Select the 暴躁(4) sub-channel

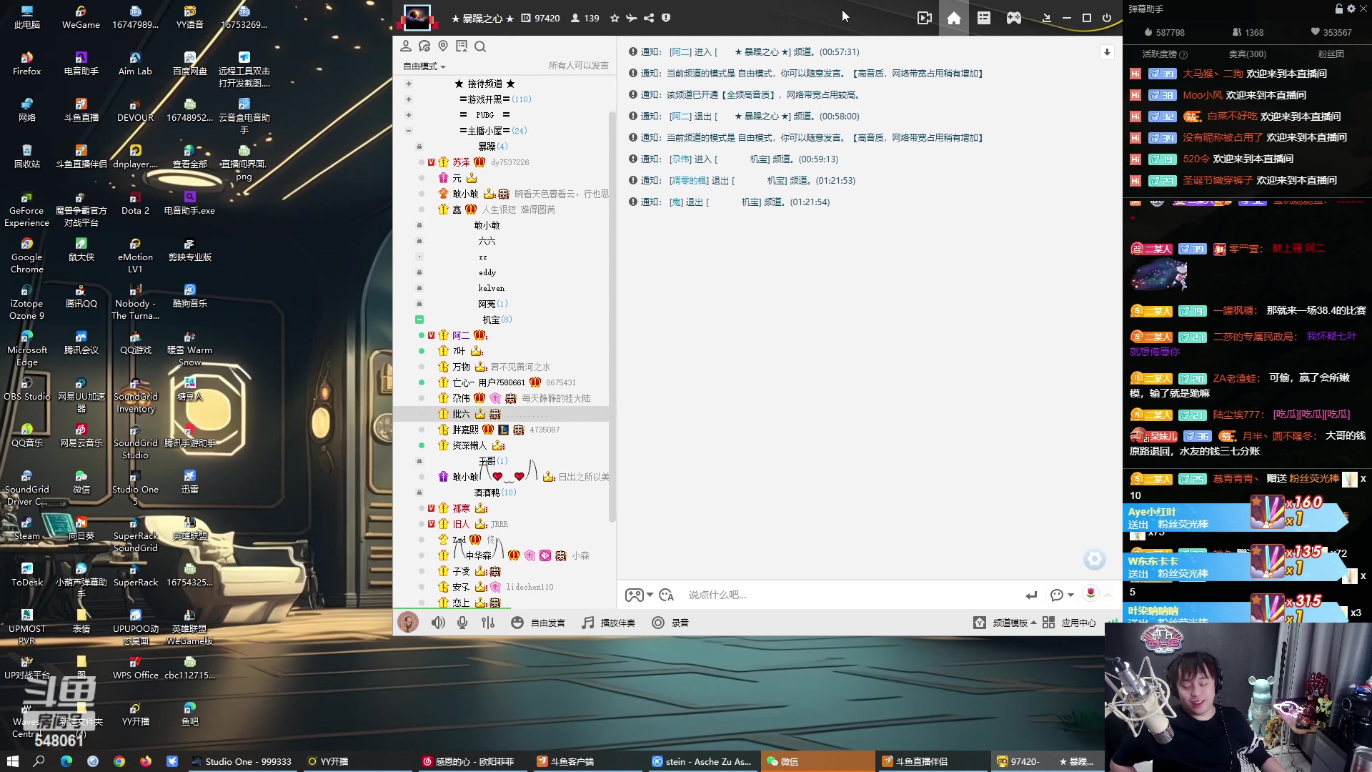pos(492,147)
